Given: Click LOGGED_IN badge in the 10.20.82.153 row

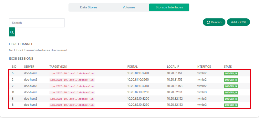Looking at the screenshot, I should point(231,105).
